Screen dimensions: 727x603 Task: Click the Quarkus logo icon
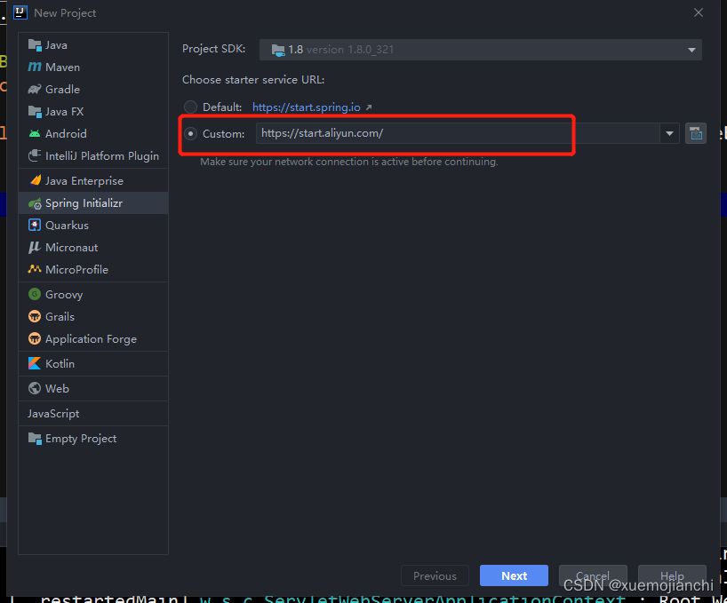35,225
